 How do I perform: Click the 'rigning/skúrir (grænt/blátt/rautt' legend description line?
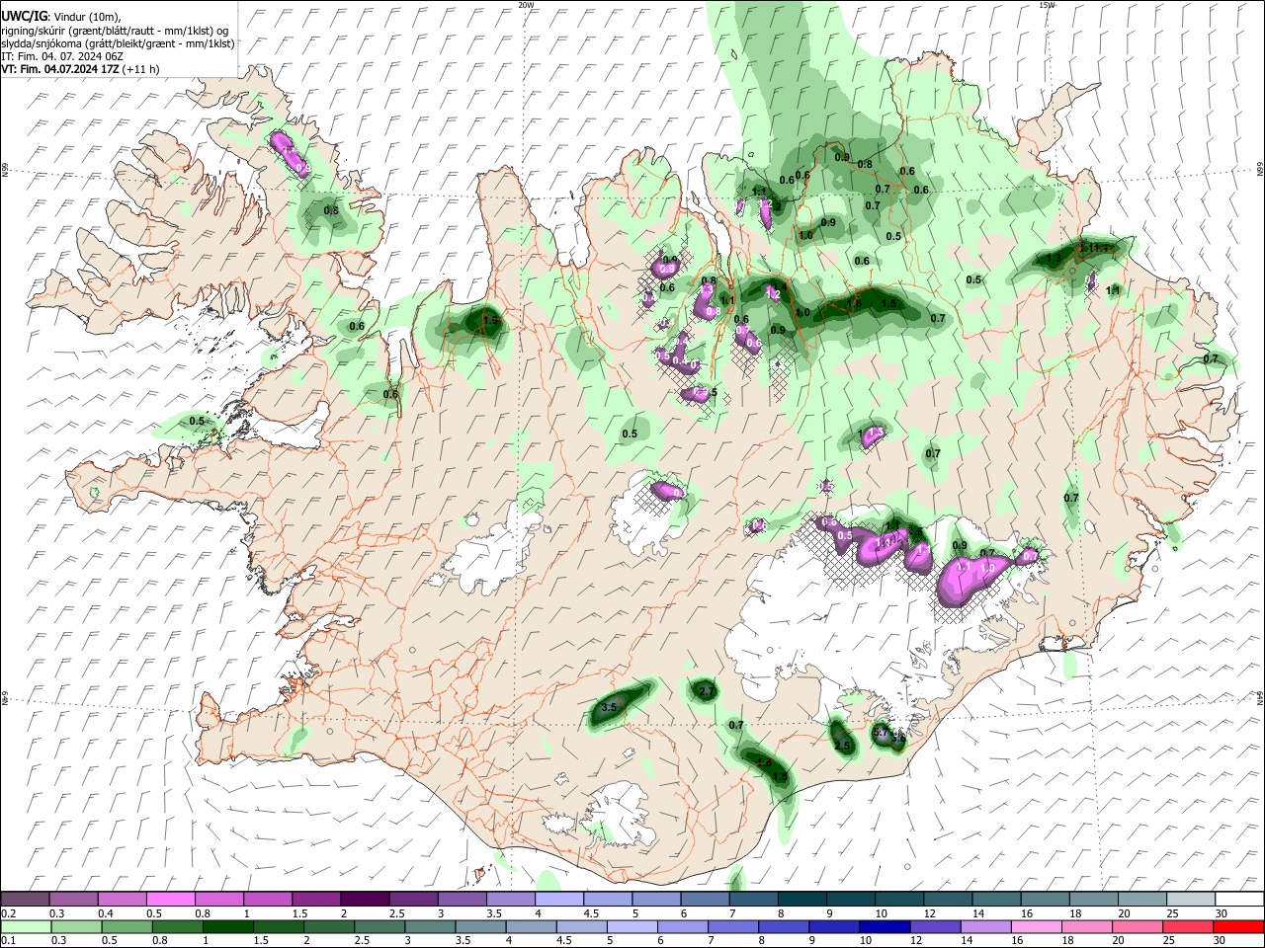pos(117,30)
